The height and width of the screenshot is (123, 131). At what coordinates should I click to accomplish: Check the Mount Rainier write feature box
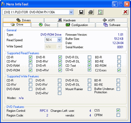89,89
